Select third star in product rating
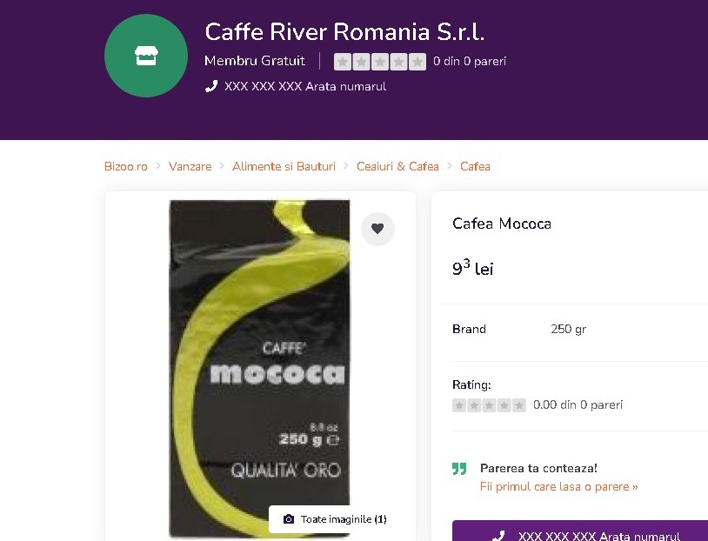Screen dimensions: 708x541 tap(489, 405)
